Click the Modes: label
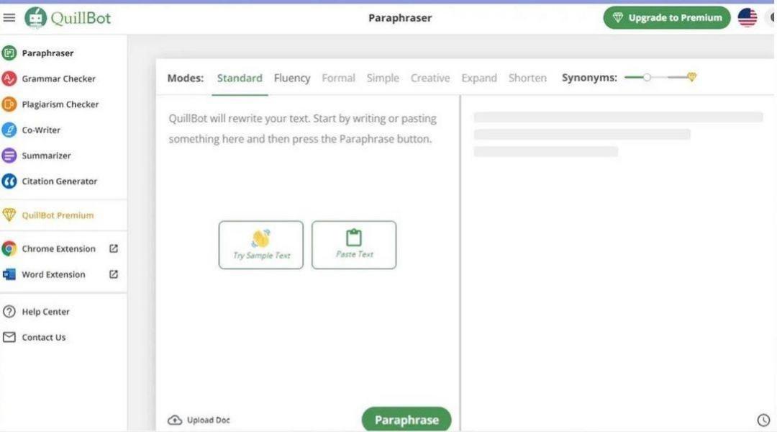The image size is (777, 432). (x=186, y=78)
